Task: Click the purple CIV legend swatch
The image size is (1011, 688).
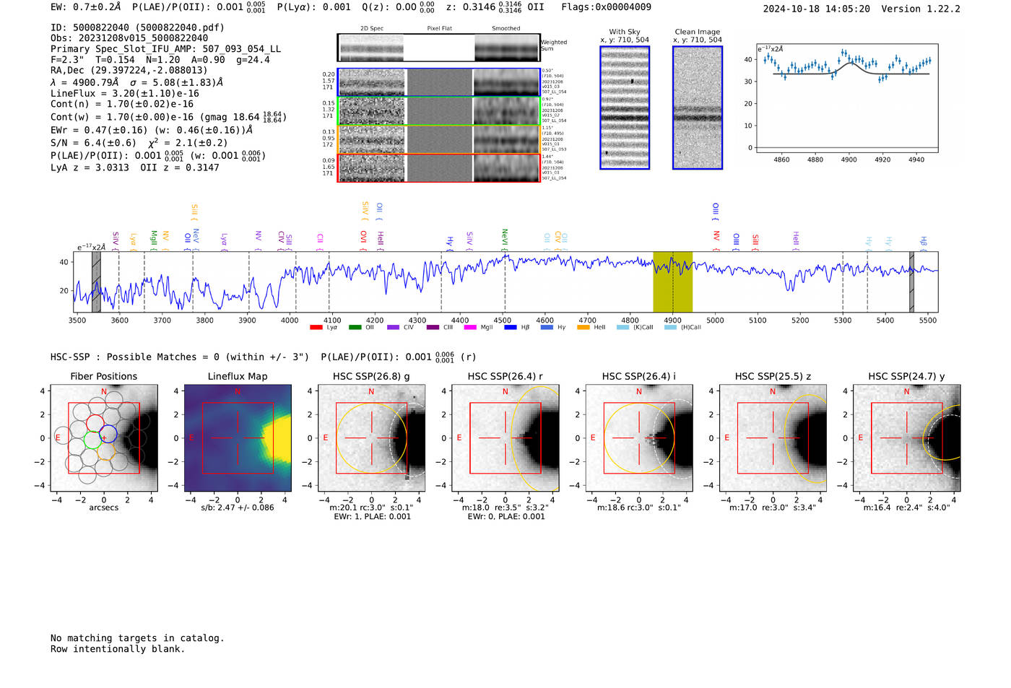Action: coord(393,328)
